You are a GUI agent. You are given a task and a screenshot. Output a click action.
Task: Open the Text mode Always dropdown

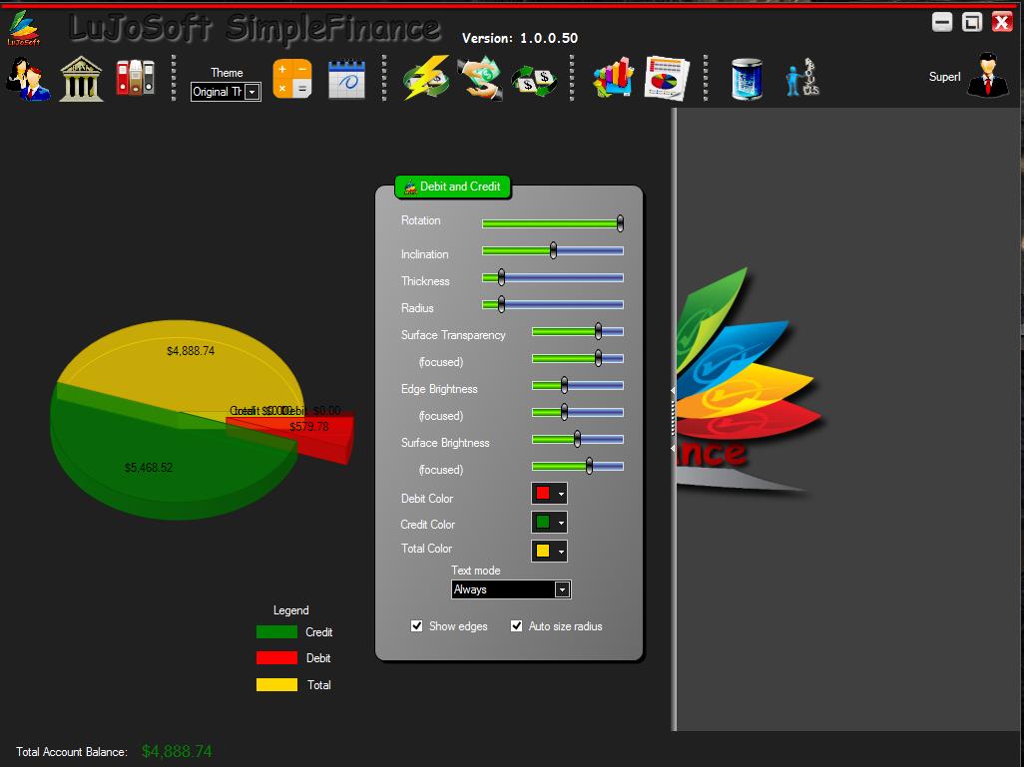coord(511,589)
